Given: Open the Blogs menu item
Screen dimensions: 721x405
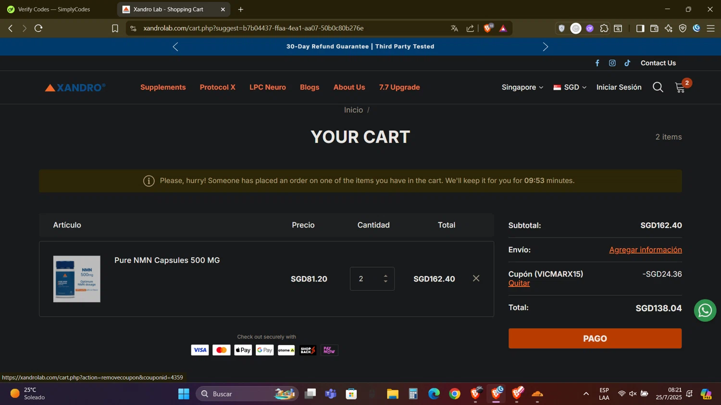Looking at the screenshot, I should click(310, 87).
